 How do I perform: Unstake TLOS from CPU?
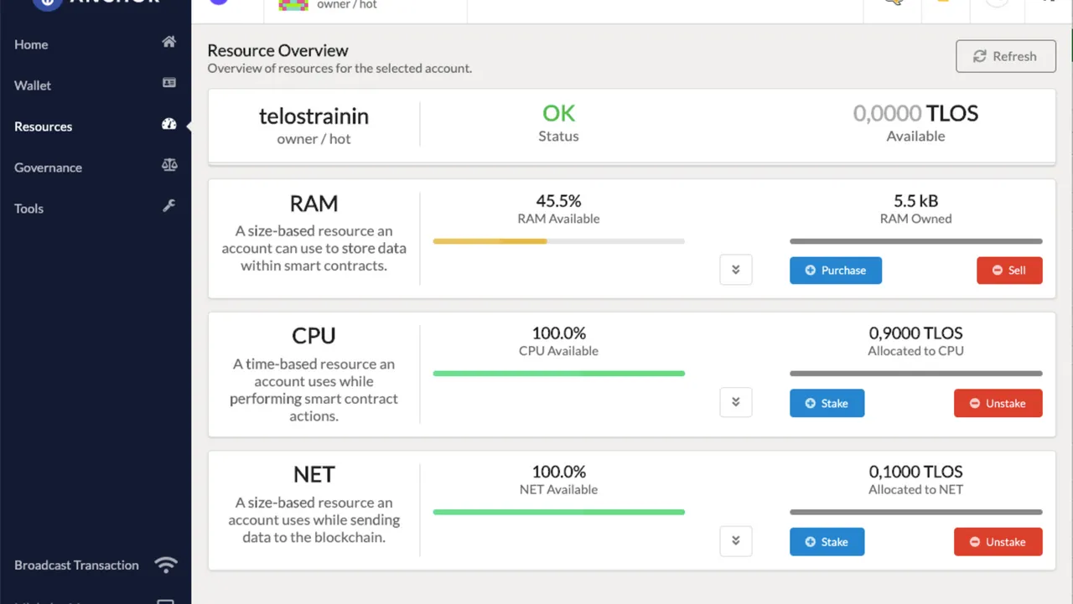(998, 403)
